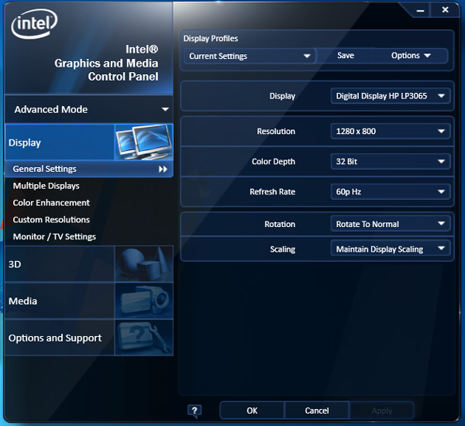Click the Color Depth label
The image size is (465, 426).
[274, 162]
